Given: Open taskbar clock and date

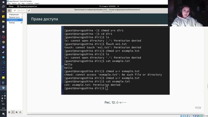Looking at the screenshot, I should (x=3, y=109).
